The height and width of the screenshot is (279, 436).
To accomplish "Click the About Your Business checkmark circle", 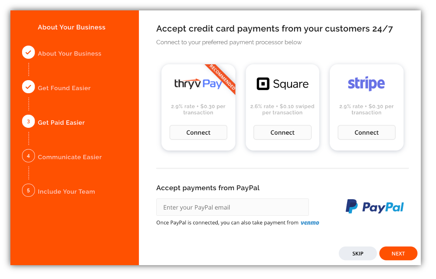I will [x=28, y=52].
